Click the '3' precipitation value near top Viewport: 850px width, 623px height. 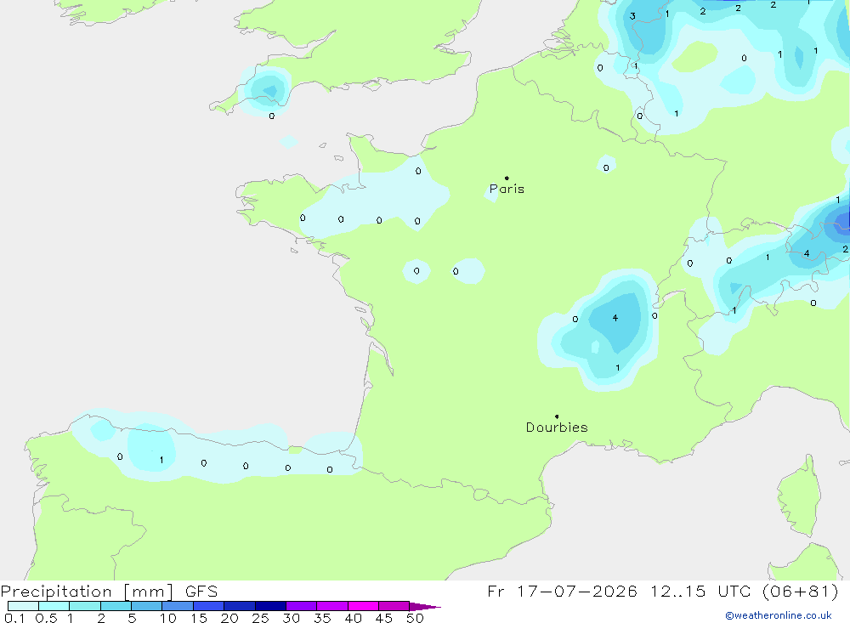632,16
